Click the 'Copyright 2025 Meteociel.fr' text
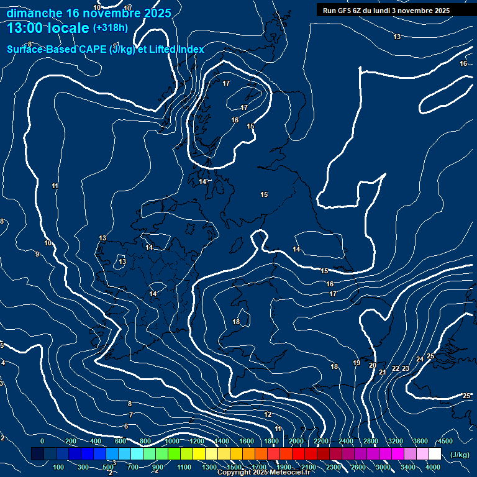 [x=263, y=472]
